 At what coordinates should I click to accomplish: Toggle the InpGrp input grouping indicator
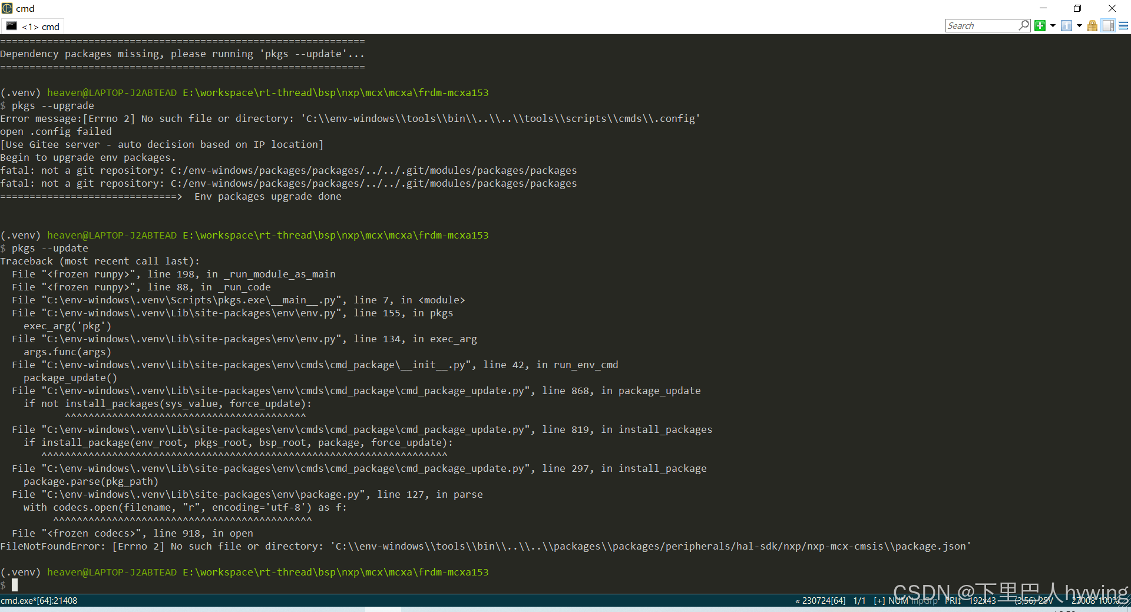click(924, 601)
